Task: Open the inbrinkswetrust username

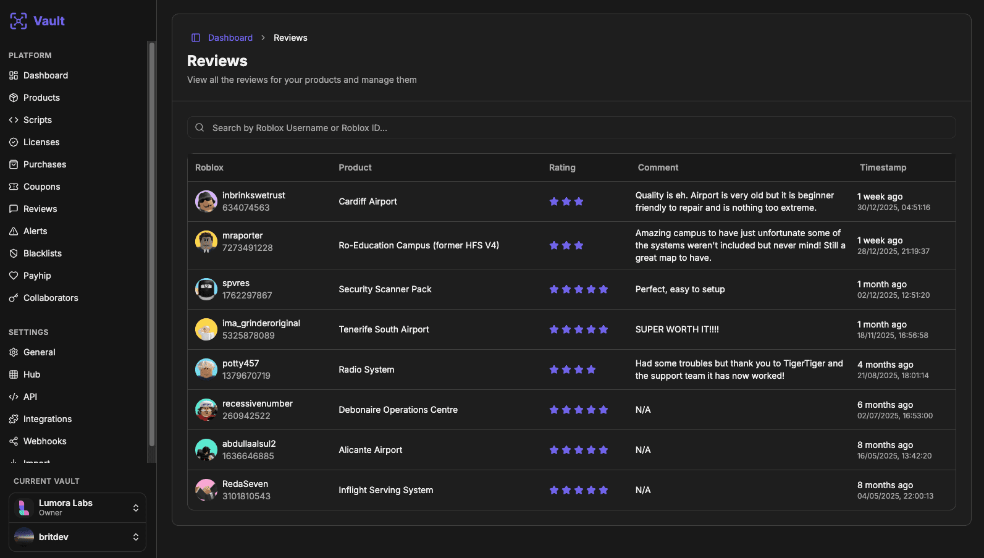Action: click(254, 195)
